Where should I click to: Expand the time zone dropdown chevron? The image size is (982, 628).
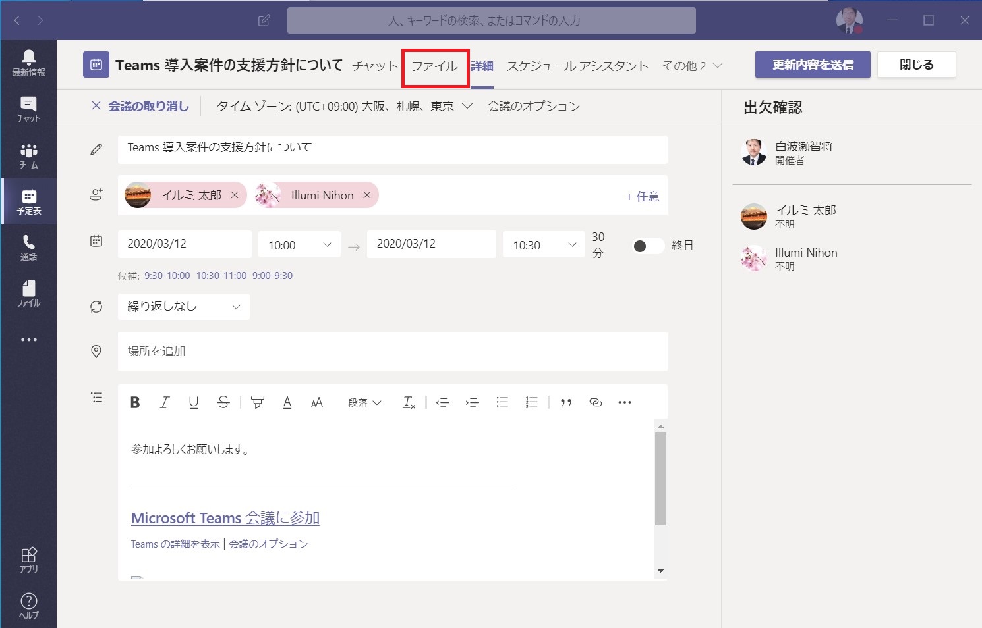pos(467,106)
